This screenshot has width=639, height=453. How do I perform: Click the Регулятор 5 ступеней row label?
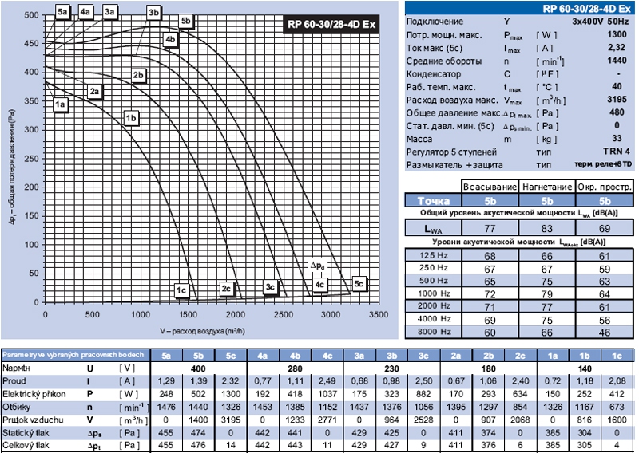(452, 150)
